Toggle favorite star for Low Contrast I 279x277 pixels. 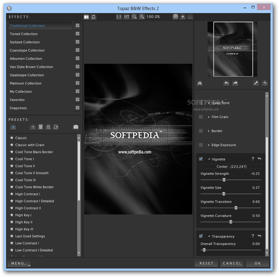[12, 243]
